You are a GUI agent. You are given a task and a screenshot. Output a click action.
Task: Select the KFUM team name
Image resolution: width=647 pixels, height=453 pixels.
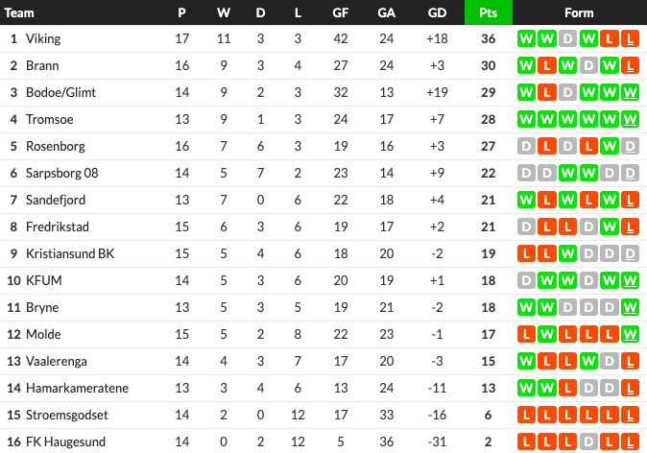[x=44, y=280]
